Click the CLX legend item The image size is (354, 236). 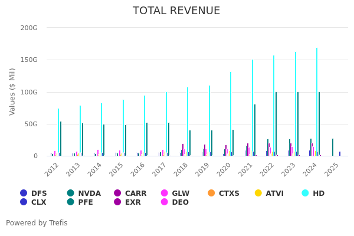click(33, 202)
